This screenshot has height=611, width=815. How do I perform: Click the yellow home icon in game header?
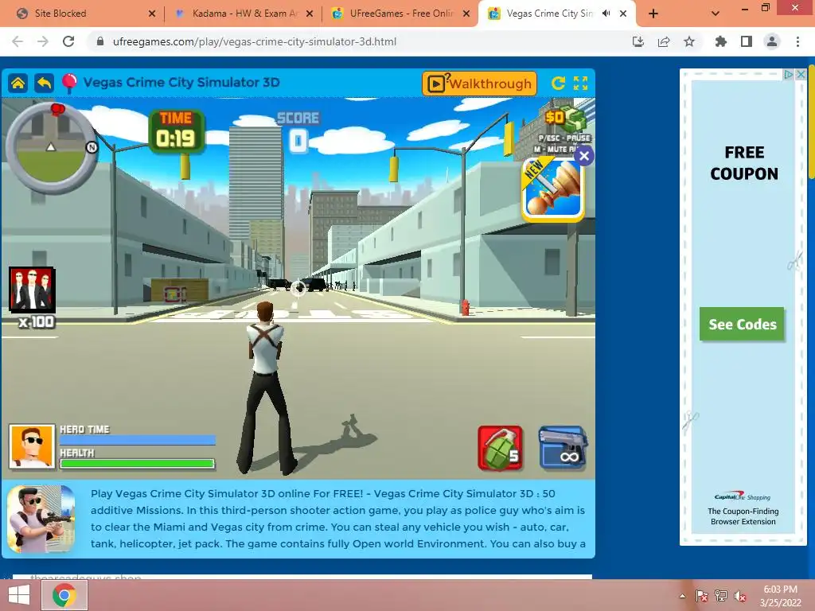[18, 83]
